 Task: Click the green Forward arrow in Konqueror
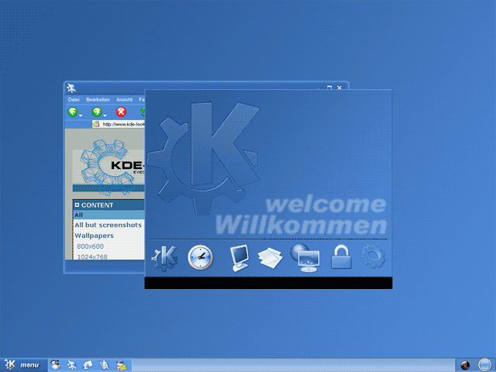96,112
